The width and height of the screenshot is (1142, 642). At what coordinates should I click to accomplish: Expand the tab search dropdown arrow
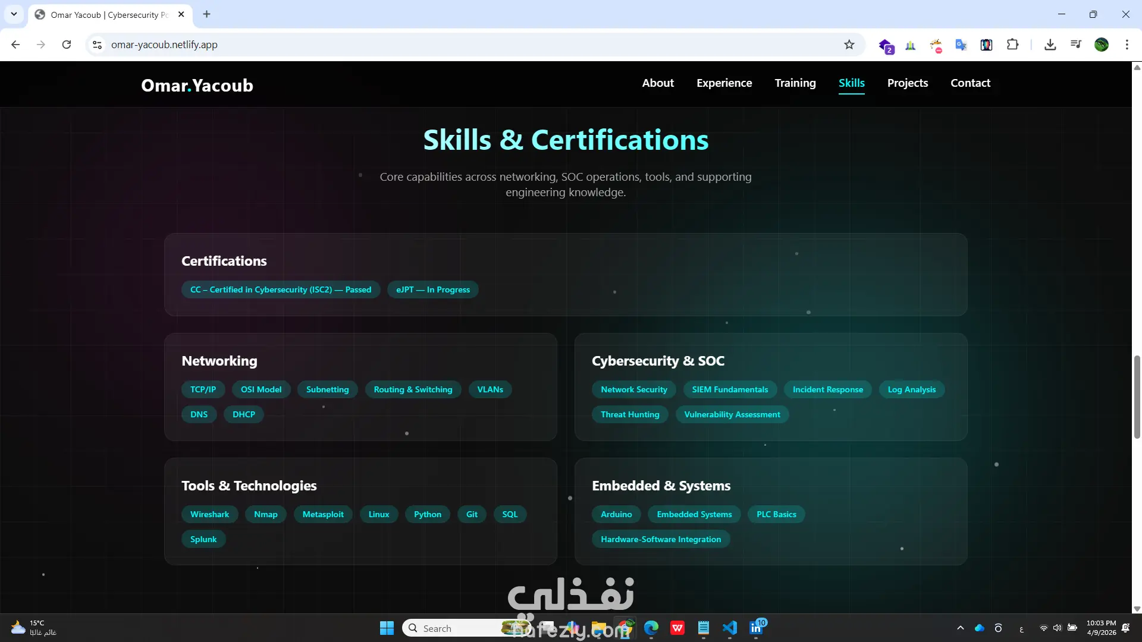pyautogui.click(x=14, y=14)
